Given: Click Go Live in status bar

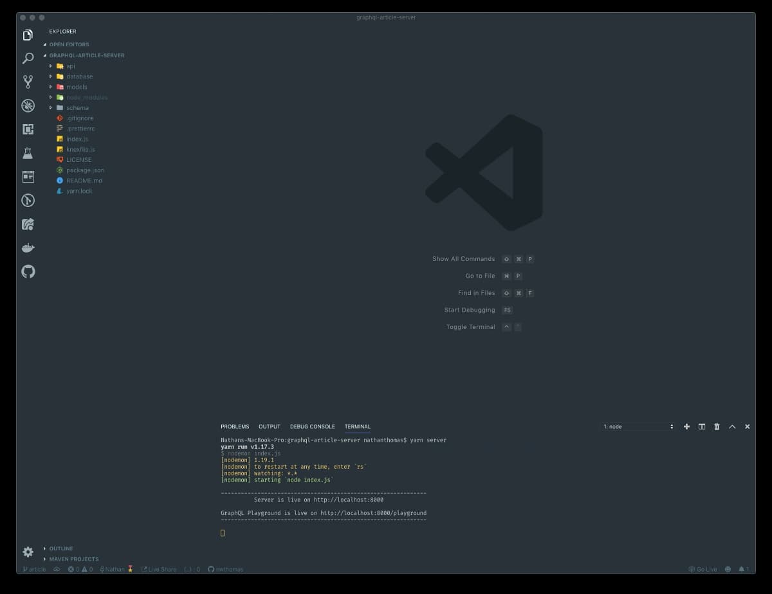Looking at the screenshot, I should (703, 569).
